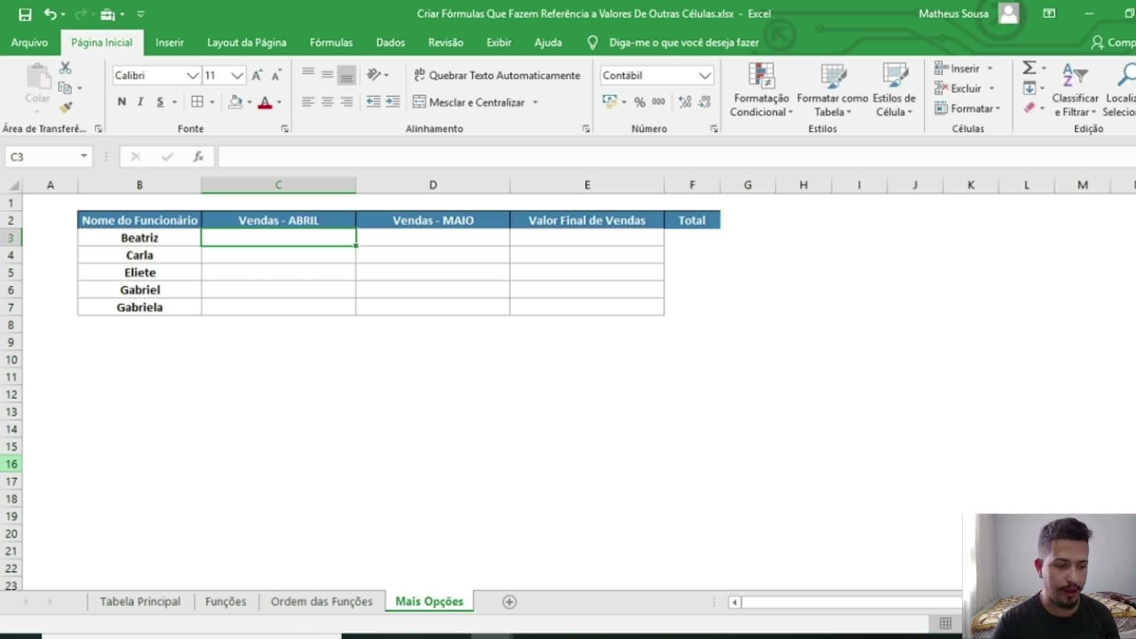
Task: Click the fill color paint bucket
Action: tap(235, 102)
